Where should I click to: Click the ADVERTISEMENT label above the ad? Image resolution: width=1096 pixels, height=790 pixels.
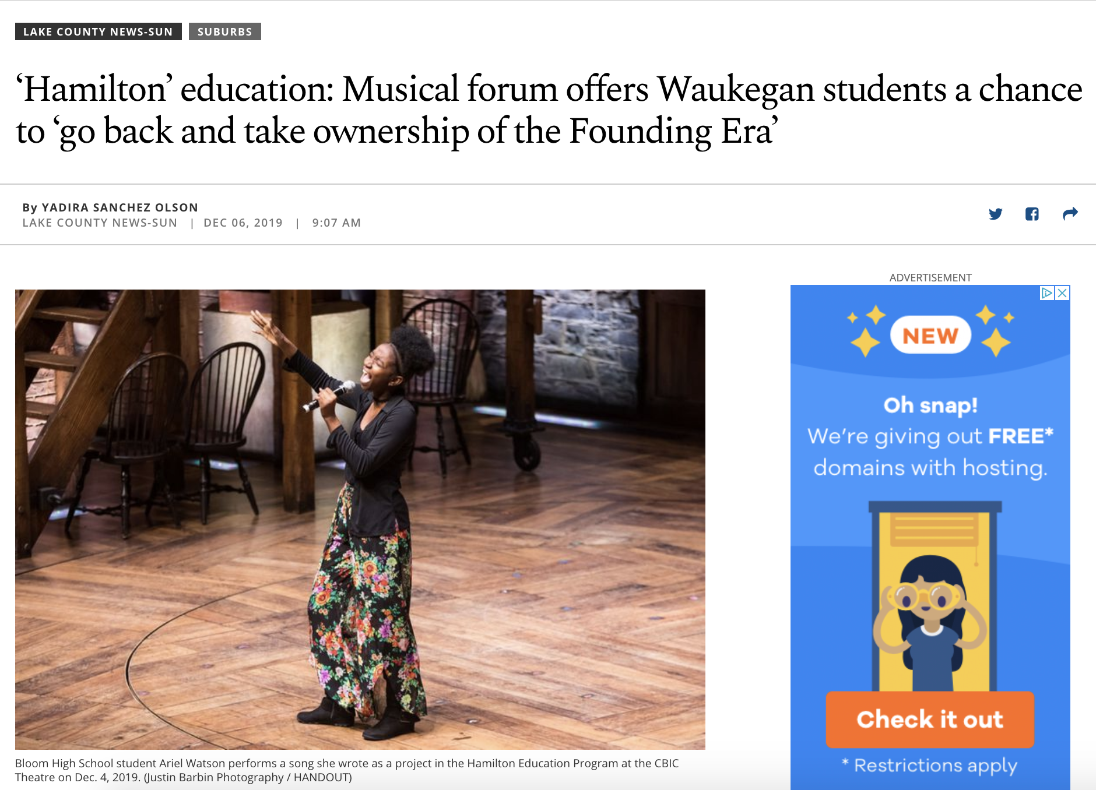[930, 277]
